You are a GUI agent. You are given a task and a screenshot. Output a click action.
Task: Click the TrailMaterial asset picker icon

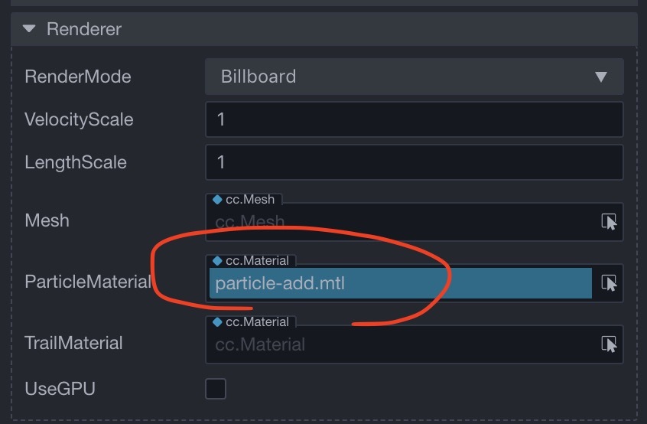click(x=609, y=344)
